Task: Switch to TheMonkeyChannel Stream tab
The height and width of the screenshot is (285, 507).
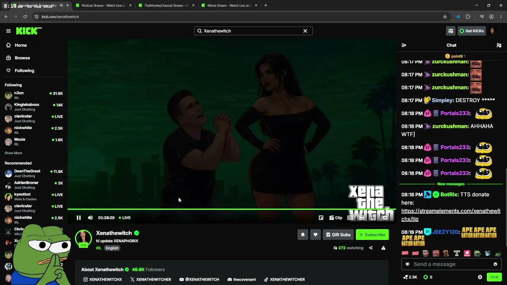Action: tap(166, 6)
